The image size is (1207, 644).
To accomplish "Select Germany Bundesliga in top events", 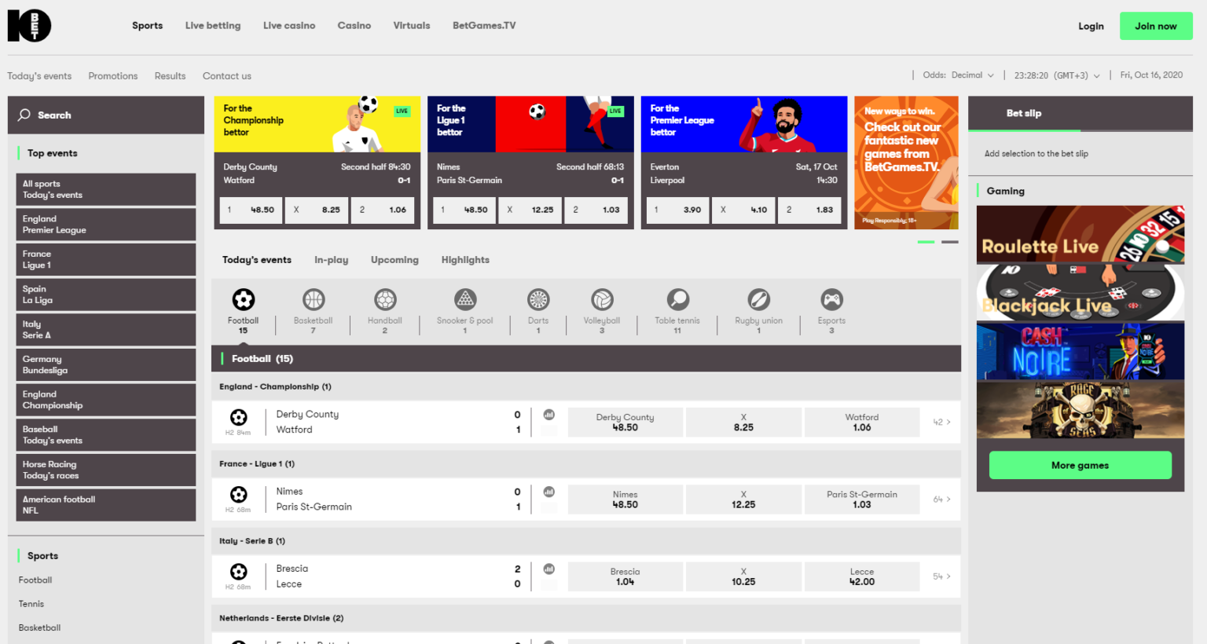I will pos(106,364).
